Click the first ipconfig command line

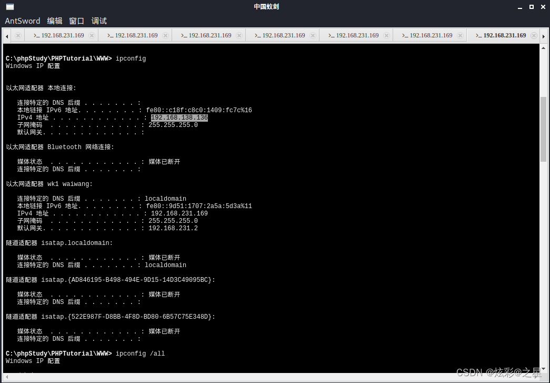[x=76, y=58]
